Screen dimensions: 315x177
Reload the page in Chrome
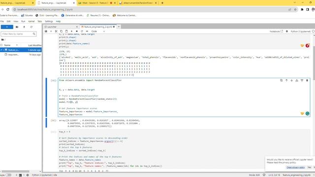point(8,9)
